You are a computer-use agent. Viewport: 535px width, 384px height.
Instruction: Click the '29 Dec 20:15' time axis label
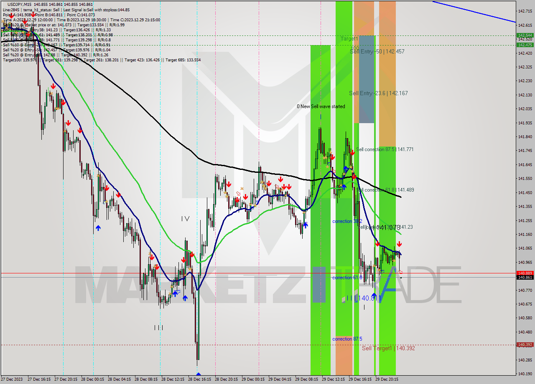(387, 379)
